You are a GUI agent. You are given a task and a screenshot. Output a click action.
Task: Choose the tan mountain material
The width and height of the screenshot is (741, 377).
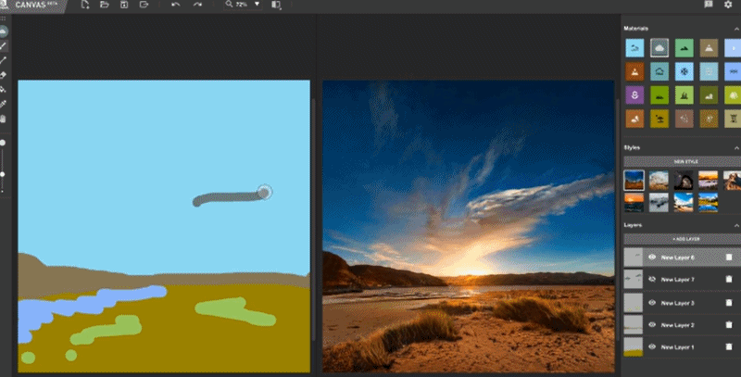pyautogui.click(x=709, y=48)
